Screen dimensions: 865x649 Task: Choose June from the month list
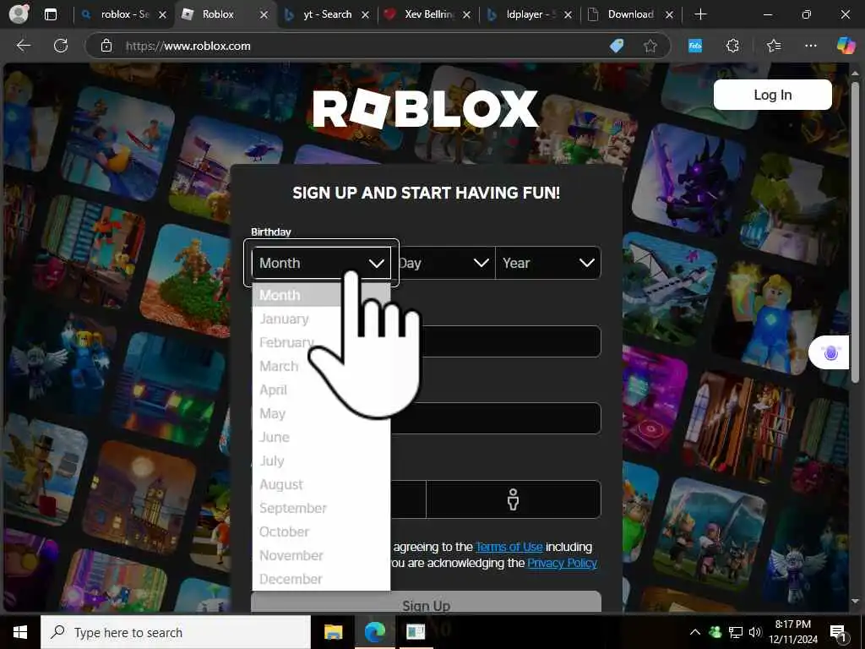(x=321, y=437)
